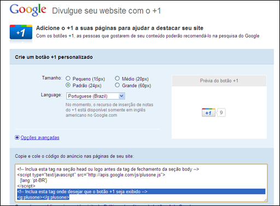Viewport: 280px width, 206px height.
Task: Click inside the embed code text area
Action: [x=141, y=183]
